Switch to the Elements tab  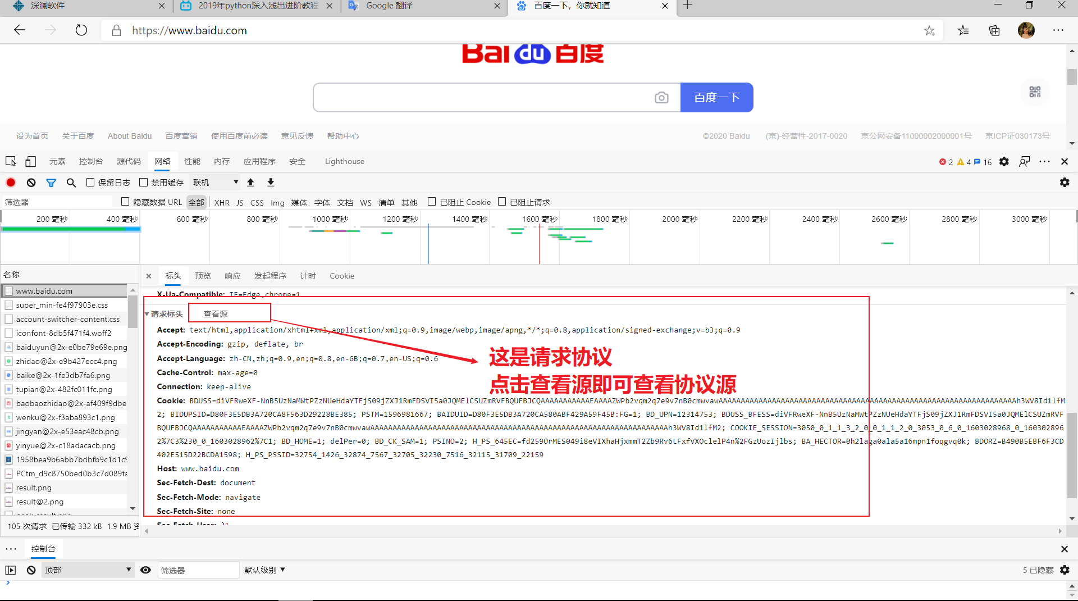(57, 162)
